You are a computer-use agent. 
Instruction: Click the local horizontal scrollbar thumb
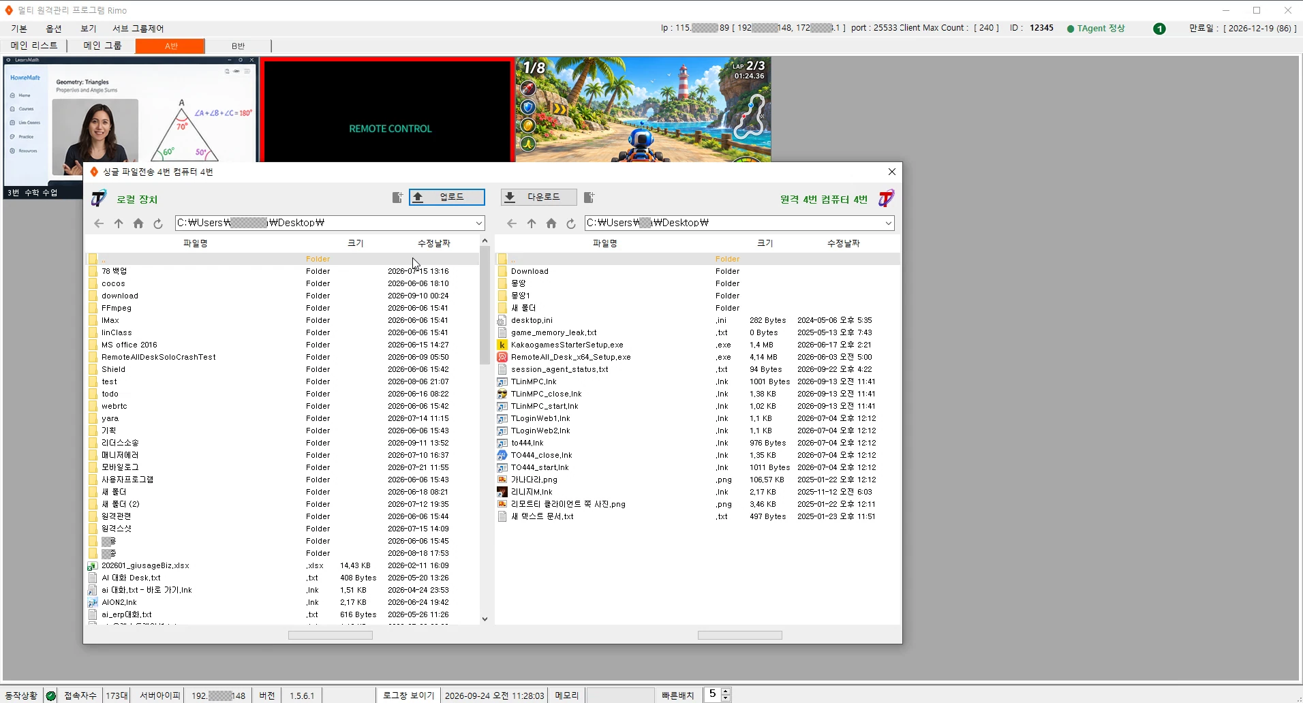click(x=331, y=635)
